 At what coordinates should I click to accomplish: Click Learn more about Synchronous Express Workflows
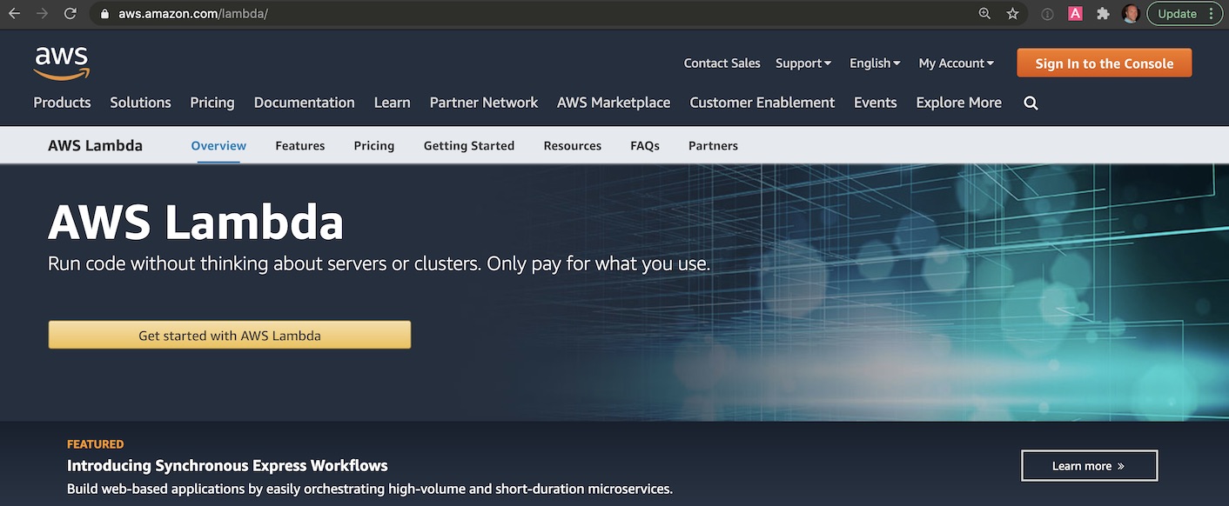(x=1089, y=465)
